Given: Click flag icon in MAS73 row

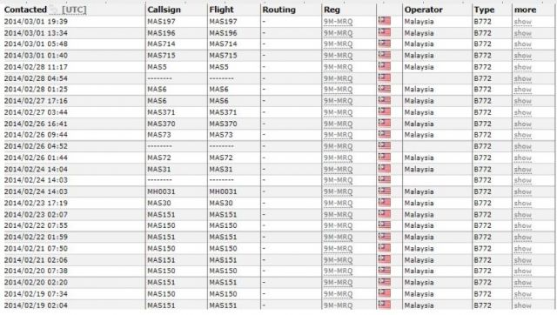Looking at the screenshot, I should click(x=385, y=135).
